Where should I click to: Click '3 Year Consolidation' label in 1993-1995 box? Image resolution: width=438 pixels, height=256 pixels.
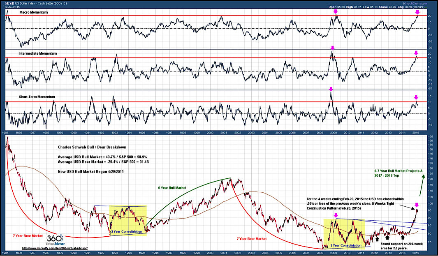(127, 231)
